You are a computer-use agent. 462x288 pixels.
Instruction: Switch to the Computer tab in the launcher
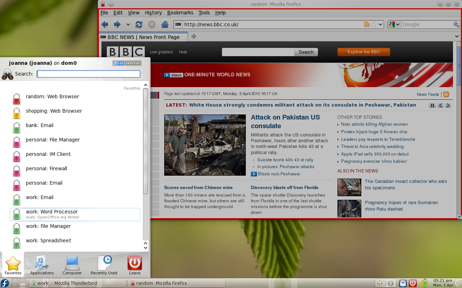(x=72, y=265)
